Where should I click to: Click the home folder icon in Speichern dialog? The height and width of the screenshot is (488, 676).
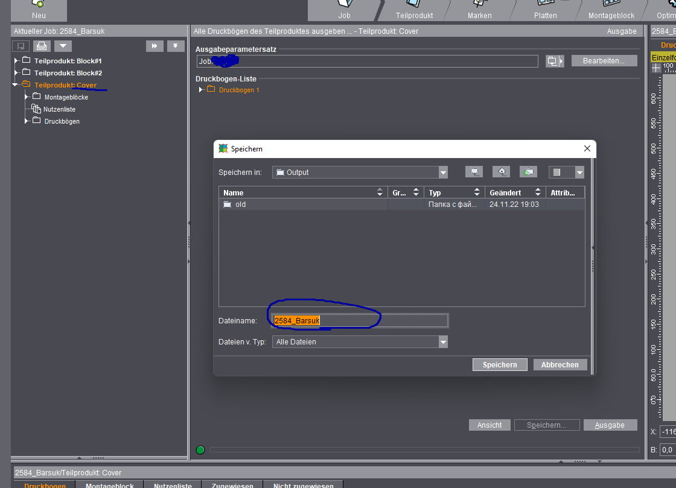(x=501, y=172)
